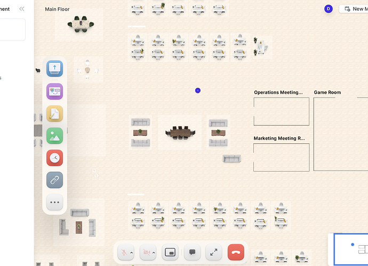
Task: Expand camera options arrow
Action: (x=154, y=253)
